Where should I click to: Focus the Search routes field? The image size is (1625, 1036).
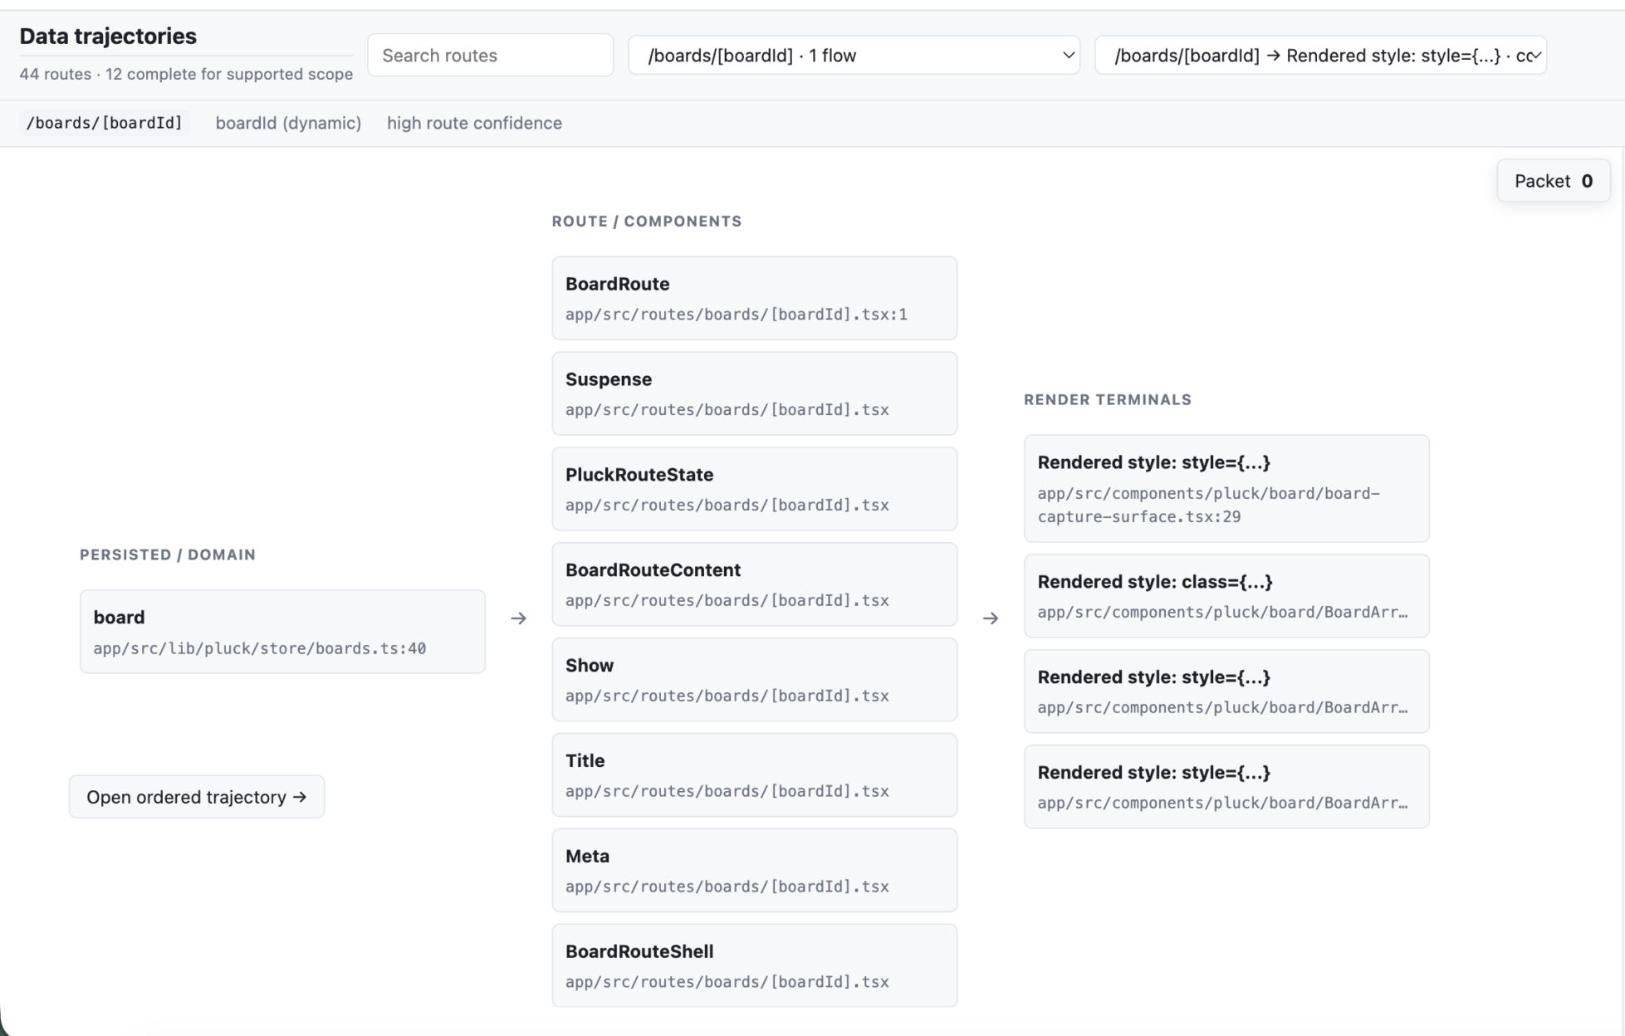tap(491, 56)
